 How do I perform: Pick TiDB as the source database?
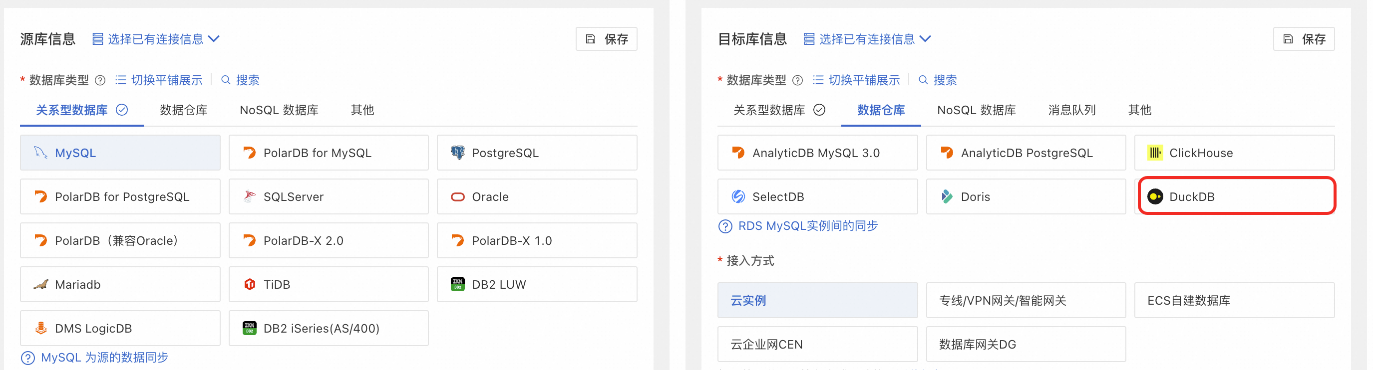(x=329, y=284)
